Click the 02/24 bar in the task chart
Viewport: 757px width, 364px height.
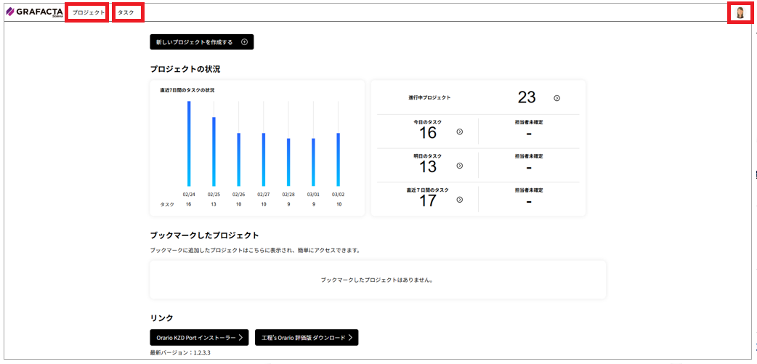point(189,144)
